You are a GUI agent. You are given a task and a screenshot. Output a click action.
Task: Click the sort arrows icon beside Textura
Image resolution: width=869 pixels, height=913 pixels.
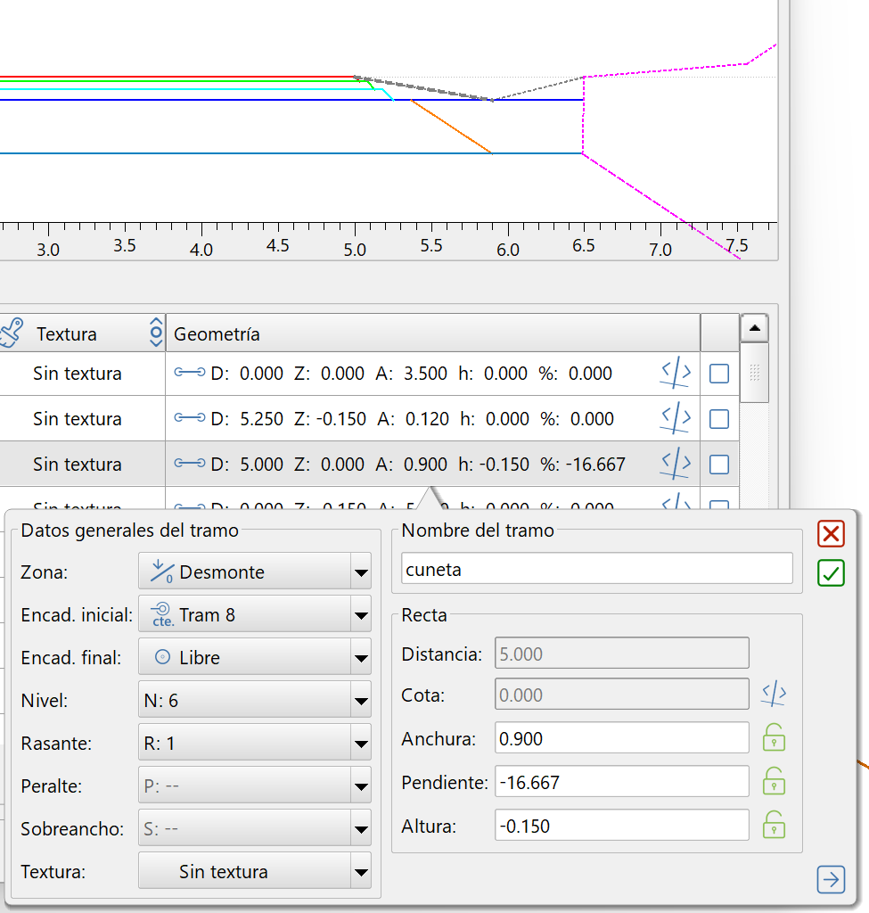156,333
